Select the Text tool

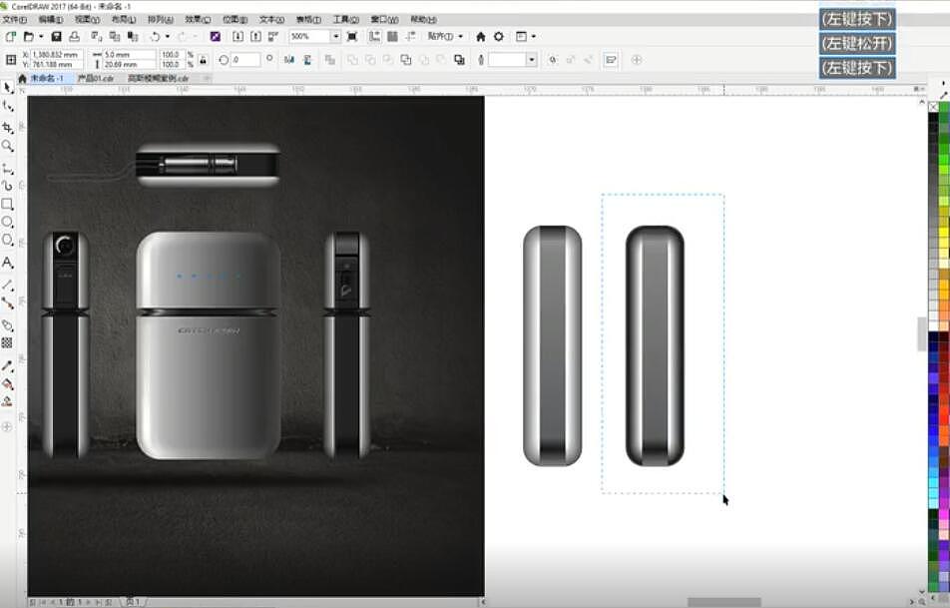coord(8,263)
